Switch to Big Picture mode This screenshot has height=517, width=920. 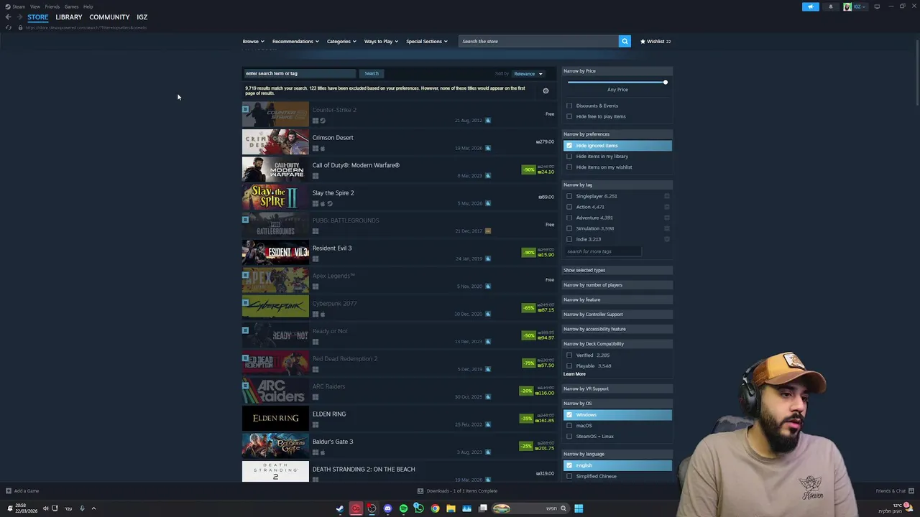click(x=877, y=6)
